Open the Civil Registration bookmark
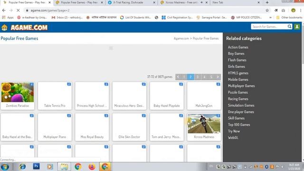Viewport: 304px width, 171px height. (x=177, y=18)
